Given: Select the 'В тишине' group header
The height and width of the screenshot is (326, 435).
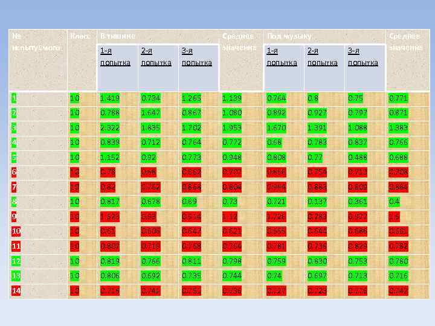Looking at the screenshot, I should (118, 36).
